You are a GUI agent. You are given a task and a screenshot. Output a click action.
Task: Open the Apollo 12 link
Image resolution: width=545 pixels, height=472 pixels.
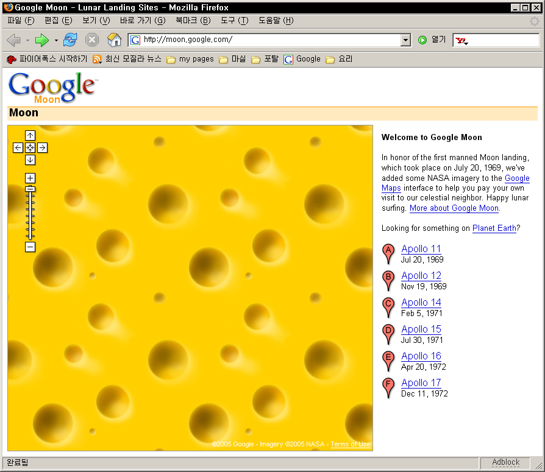pos(421,276)
